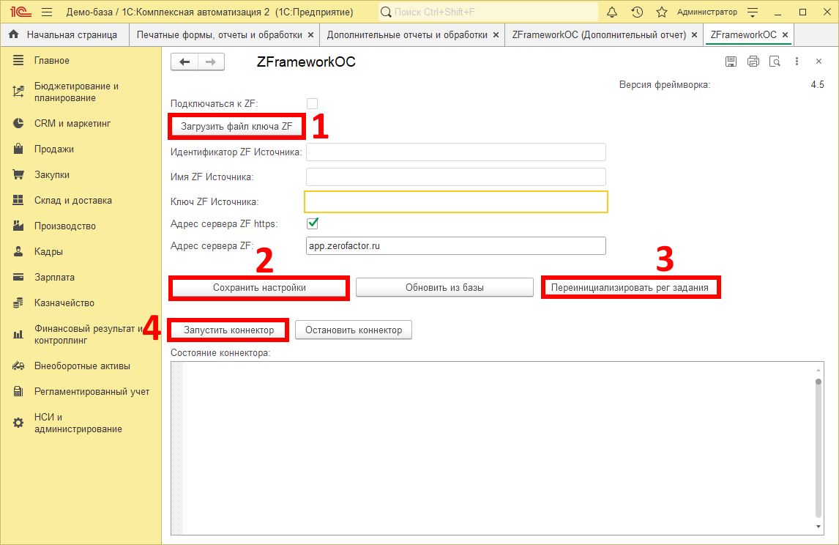This screenshot has width=839, height=545.
Task: Click the 'Ключ ZF Источника' input field
Action: coord(455,201)
